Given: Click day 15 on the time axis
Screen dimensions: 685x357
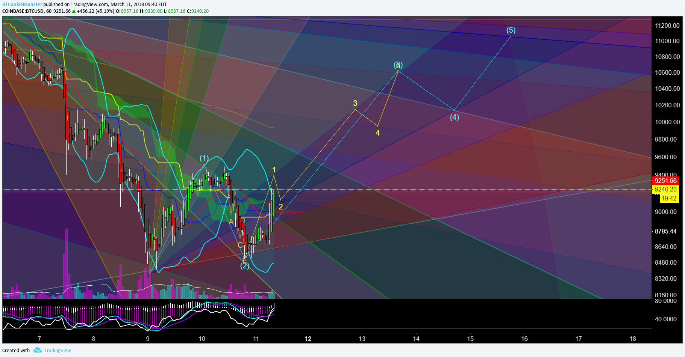Looking at the screenshot, I should click(x=470, y=339).
